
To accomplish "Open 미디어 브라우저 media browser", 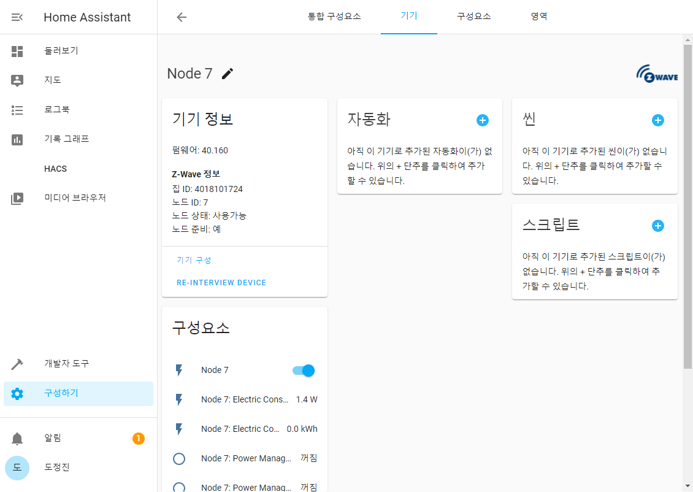I will click(x=78, y=198).
